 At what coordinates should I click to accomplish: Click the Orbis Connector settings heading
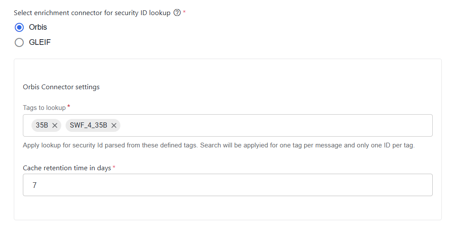(x=61, y=87)
